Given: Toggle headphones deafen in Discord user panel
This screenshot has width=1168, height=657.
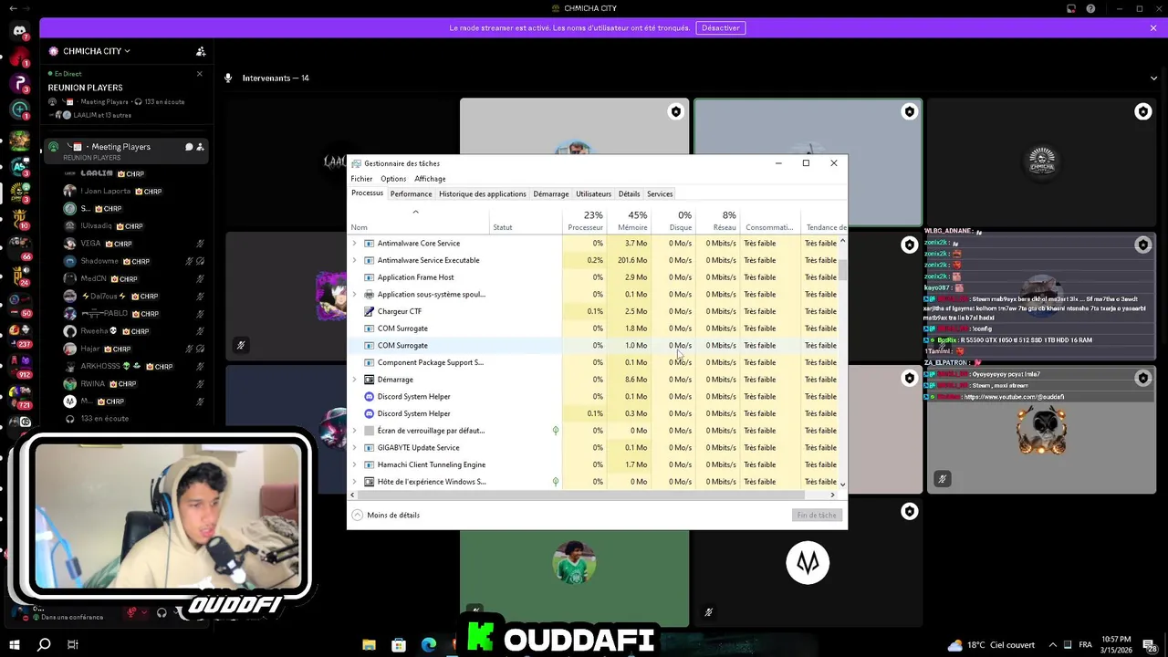Looking at the screenshot, I should click(162, 612).
